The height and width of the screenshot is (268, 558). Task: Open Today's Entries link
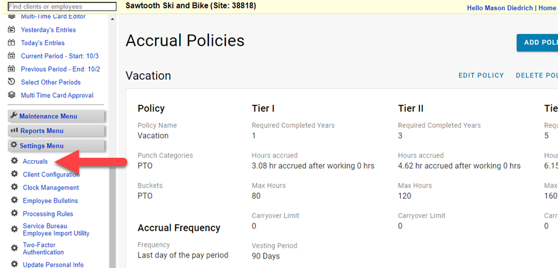click(43, 43)
